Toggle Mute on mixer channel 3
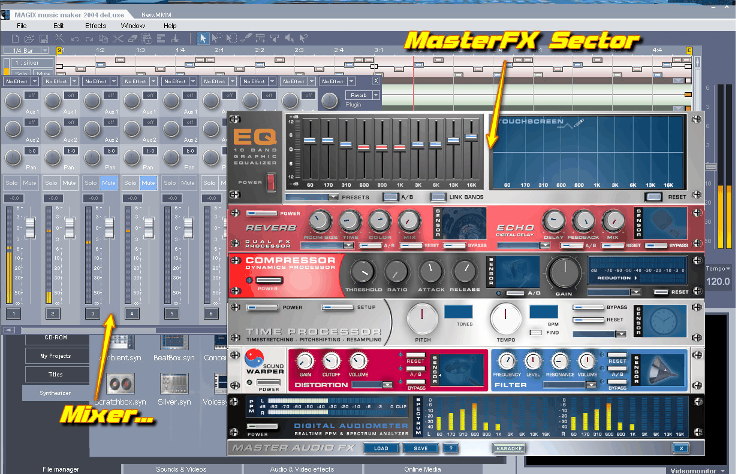This screenshot has width=738, height=474. (109, 183)
